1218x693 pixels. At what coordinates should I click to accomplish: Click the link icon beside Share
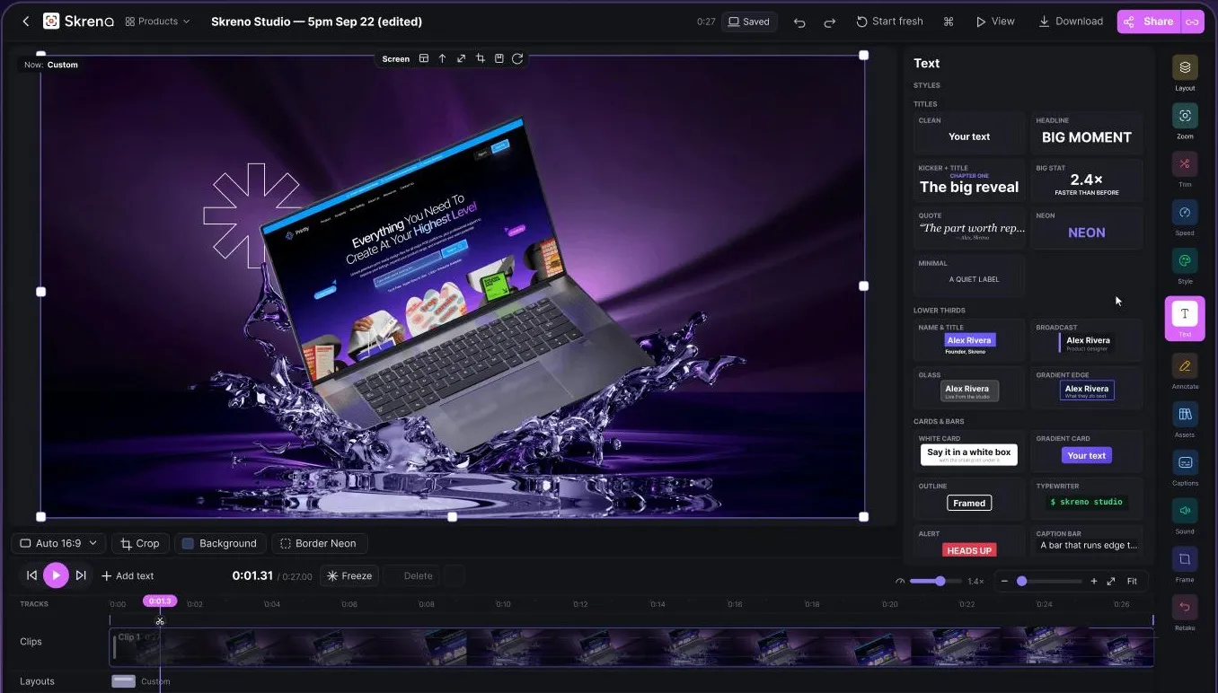1192,22
